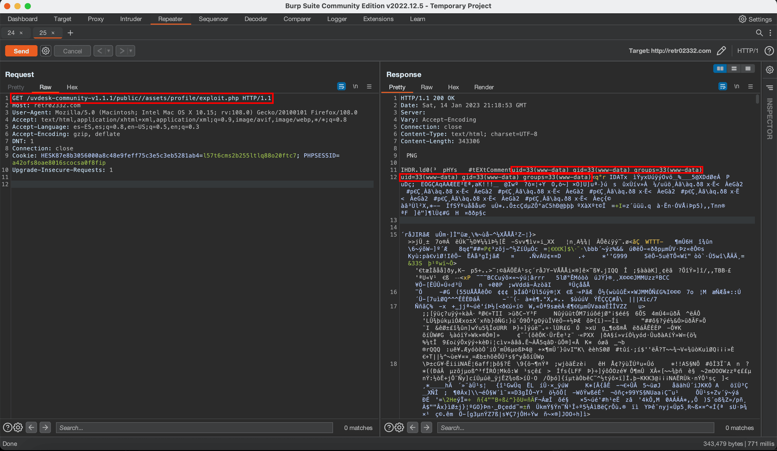Click the Send button

(21, 51)
